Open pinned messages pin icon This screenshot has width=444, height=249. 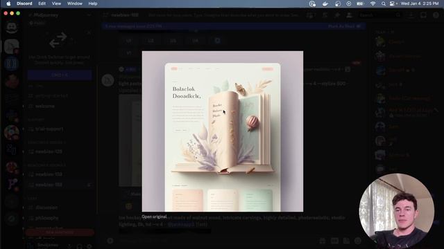(x=337, y=15)
